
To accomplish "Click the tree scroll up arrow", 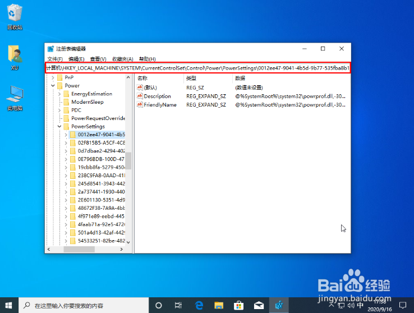I will [x=128, y=77].
